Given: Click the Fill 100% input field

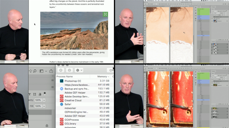Looking at the screenshot, I should (38, 106).
